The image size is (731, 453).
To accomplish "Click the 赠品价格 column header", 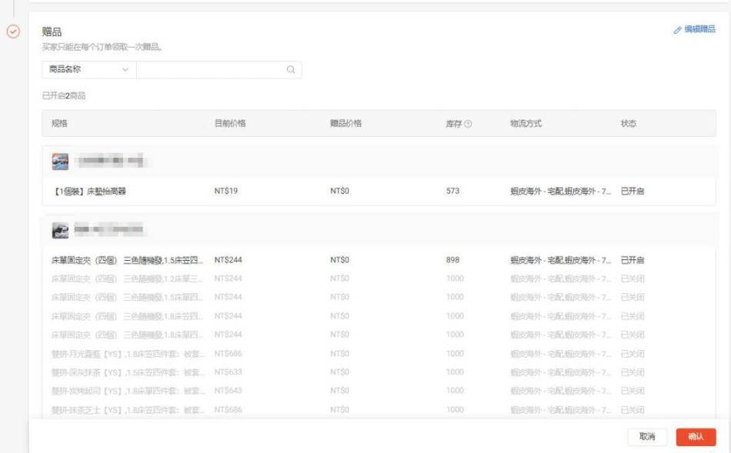I will [x=345, y=124].
